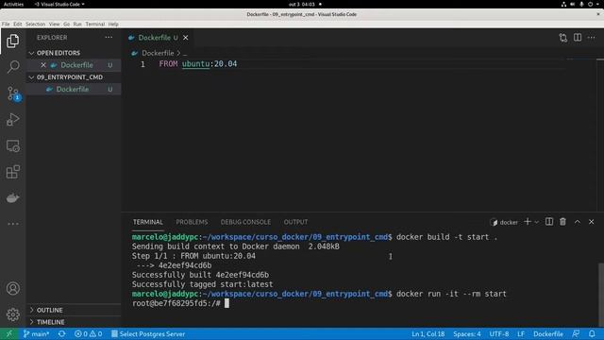This screenshot has height=340, width=604.
Task: Click the Open Changes icon in editor toolbar
Action: coord(563,38)
